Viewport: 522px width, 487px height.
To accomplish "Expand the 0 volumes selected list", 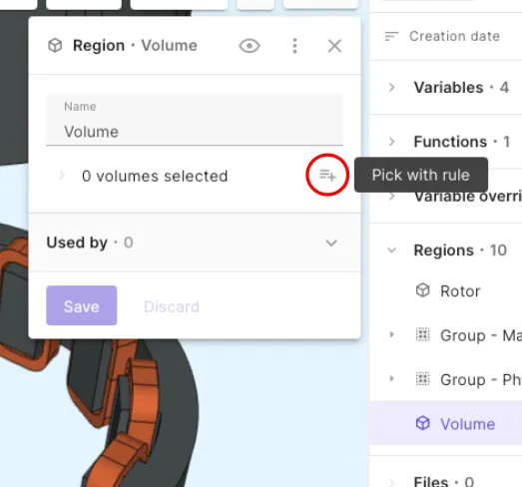I will click(x=62, y=176).
